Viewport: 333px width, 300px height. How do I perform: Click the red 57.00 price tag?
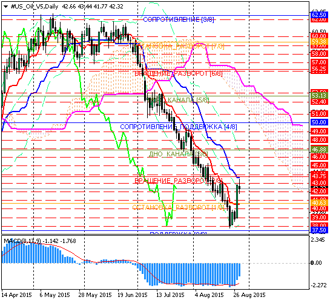(319, 62)
